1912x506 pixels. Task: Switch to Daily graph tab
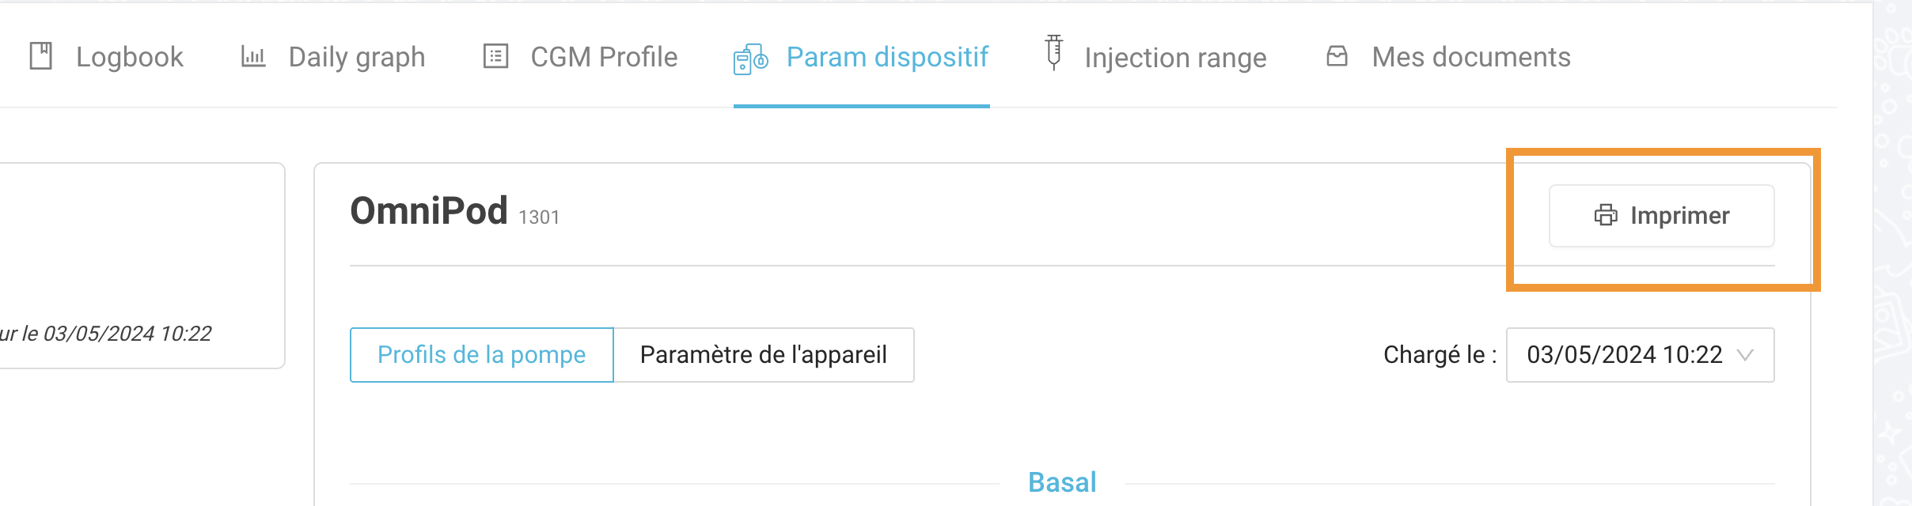332,57
